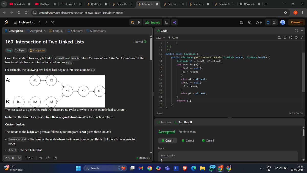The width and height of the screenshot is (307, 173).
Task: Expand code editor fullscreen diagonal arrows icon
Action: [302, 38]
